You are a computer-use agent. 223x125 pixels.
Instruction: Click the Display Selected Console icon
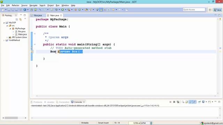pos(203,102)
